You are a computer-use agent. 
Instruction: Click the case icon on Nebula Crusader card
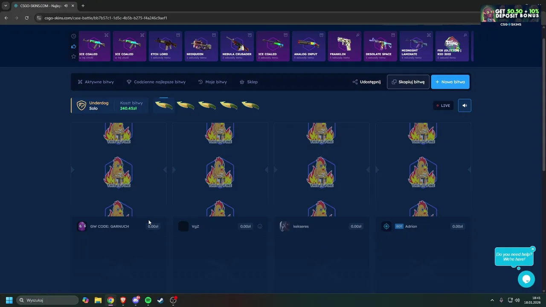(250, 35)
